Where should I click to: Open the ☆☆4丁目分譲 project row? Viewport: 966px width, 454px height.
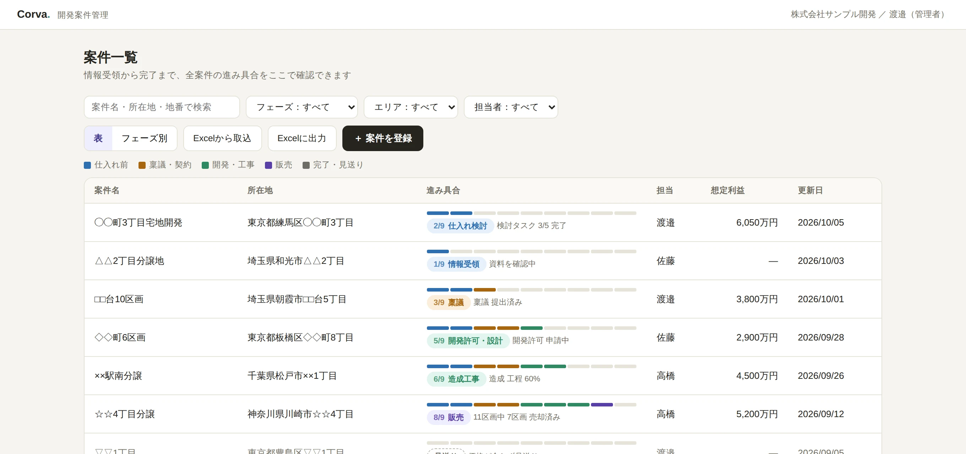[x=483, y=414]
